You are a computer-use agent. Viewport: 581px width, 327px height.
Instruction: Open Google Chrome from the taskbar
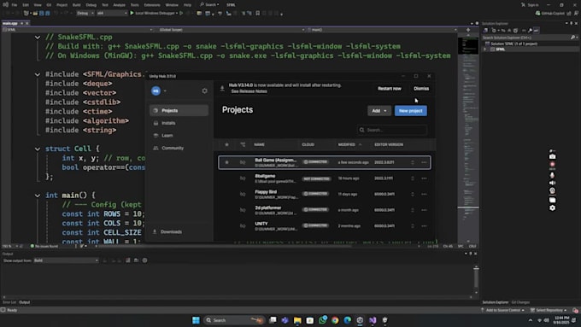(335, 320)
